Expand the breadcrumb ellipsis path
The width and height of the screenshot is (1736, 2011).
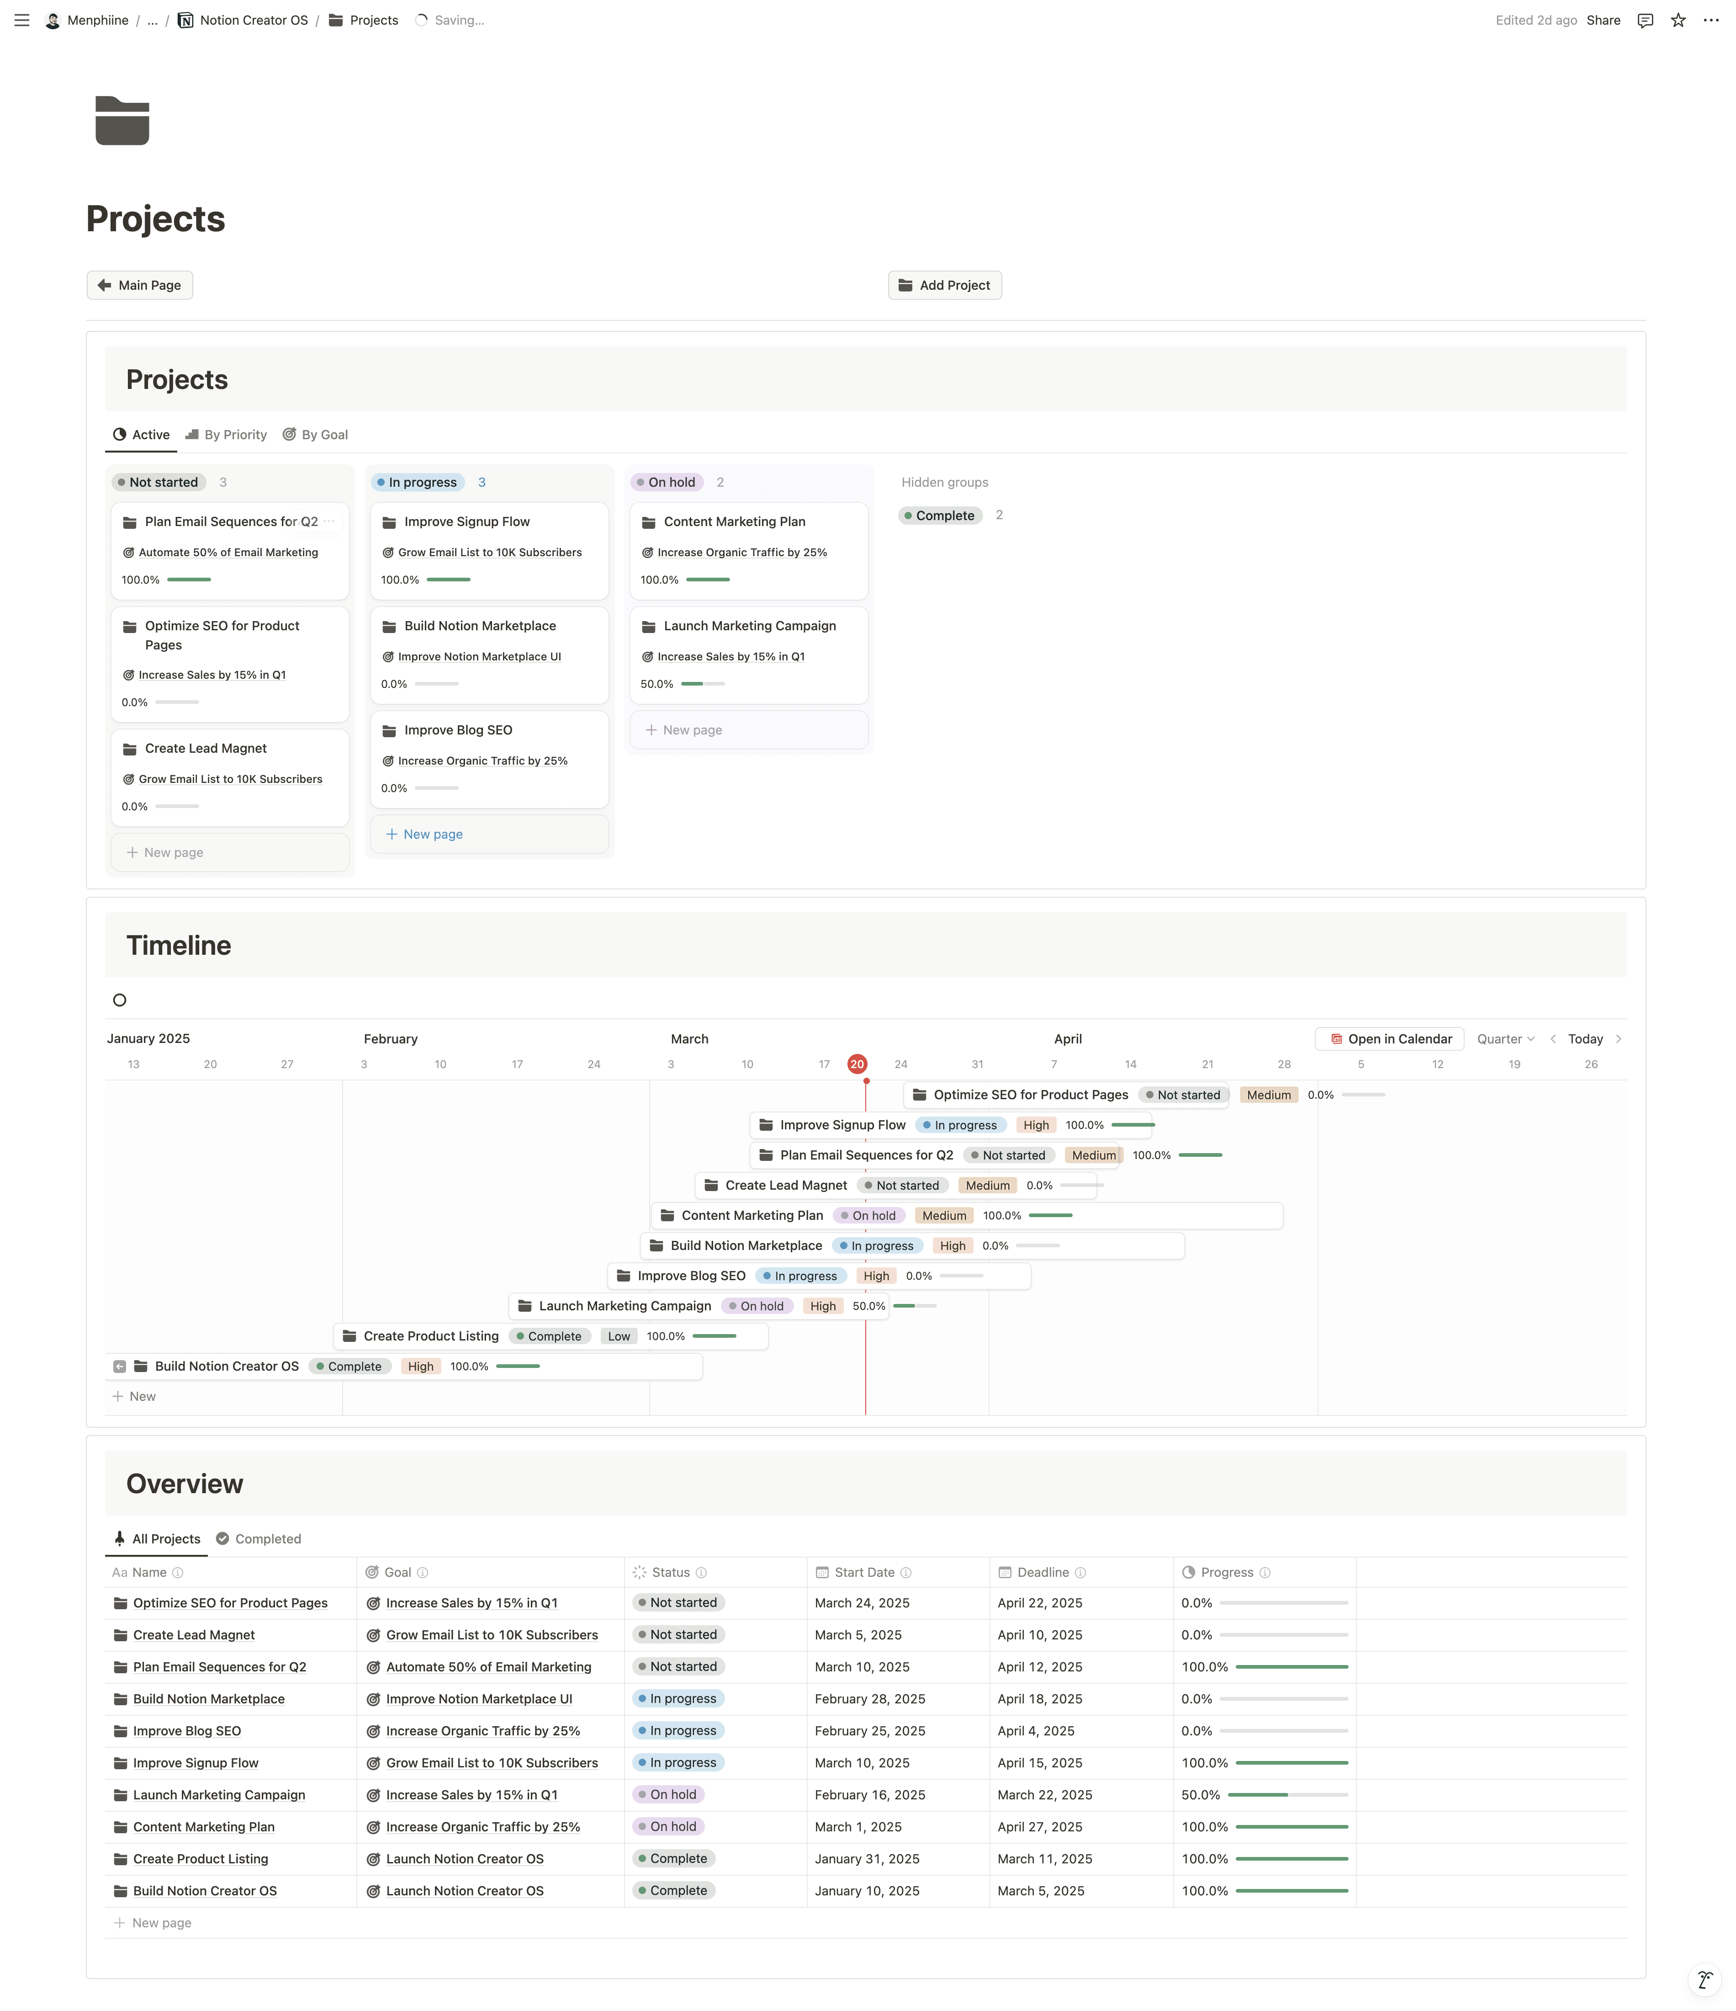(x=152, y=21)
